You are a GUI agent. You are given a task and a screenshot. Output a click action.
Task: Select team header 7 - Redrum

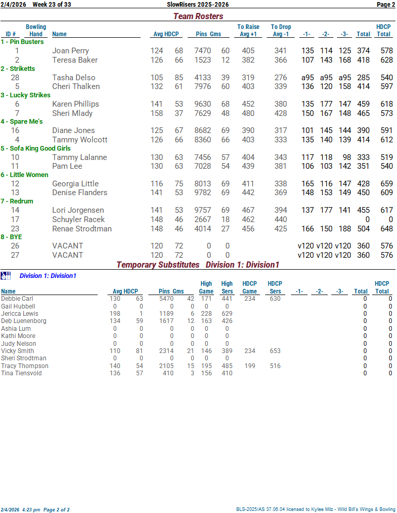click(x=17, y=201)
